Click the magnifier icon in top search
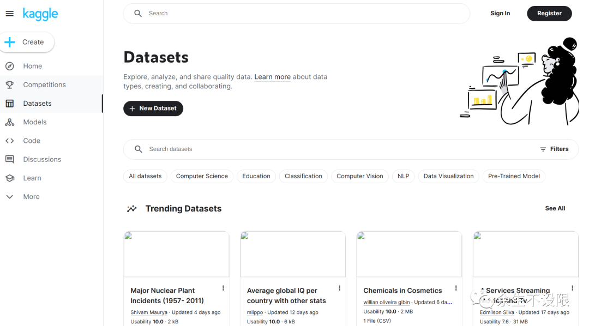 point(138,14)
